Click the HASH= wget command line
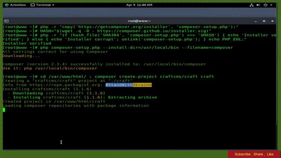This screenshot has height=158, width=281. [107, 31]
